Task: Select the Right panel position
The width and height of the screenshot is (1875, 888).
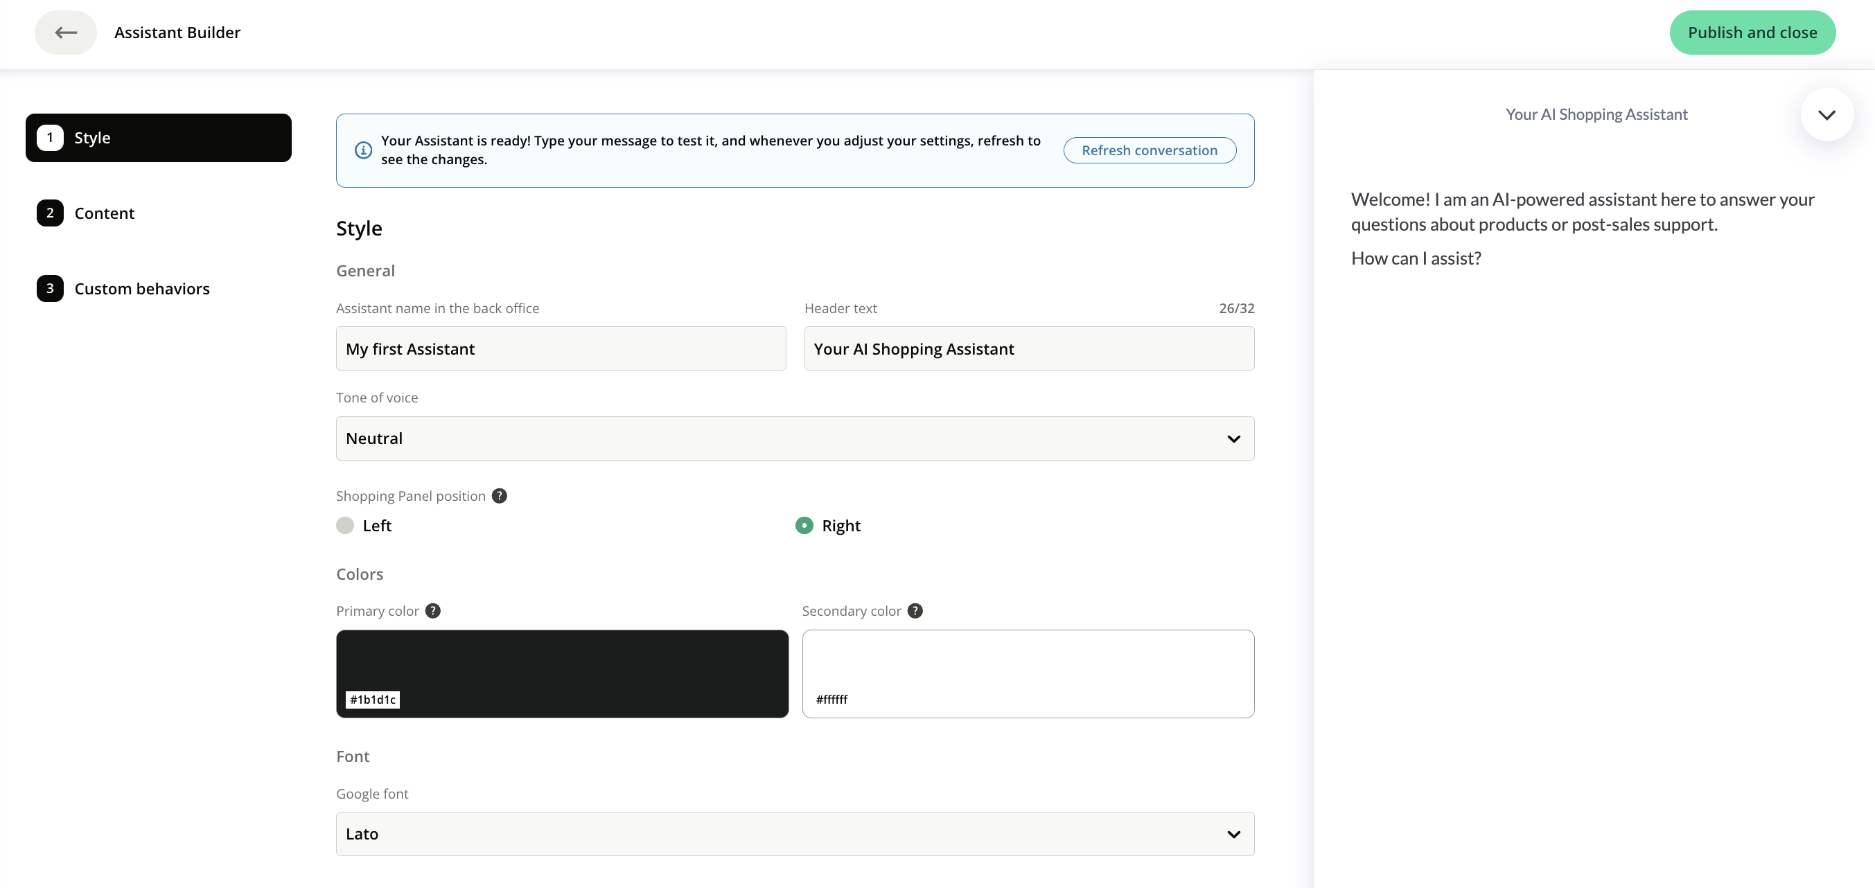Action: click(x=804, y=526)
